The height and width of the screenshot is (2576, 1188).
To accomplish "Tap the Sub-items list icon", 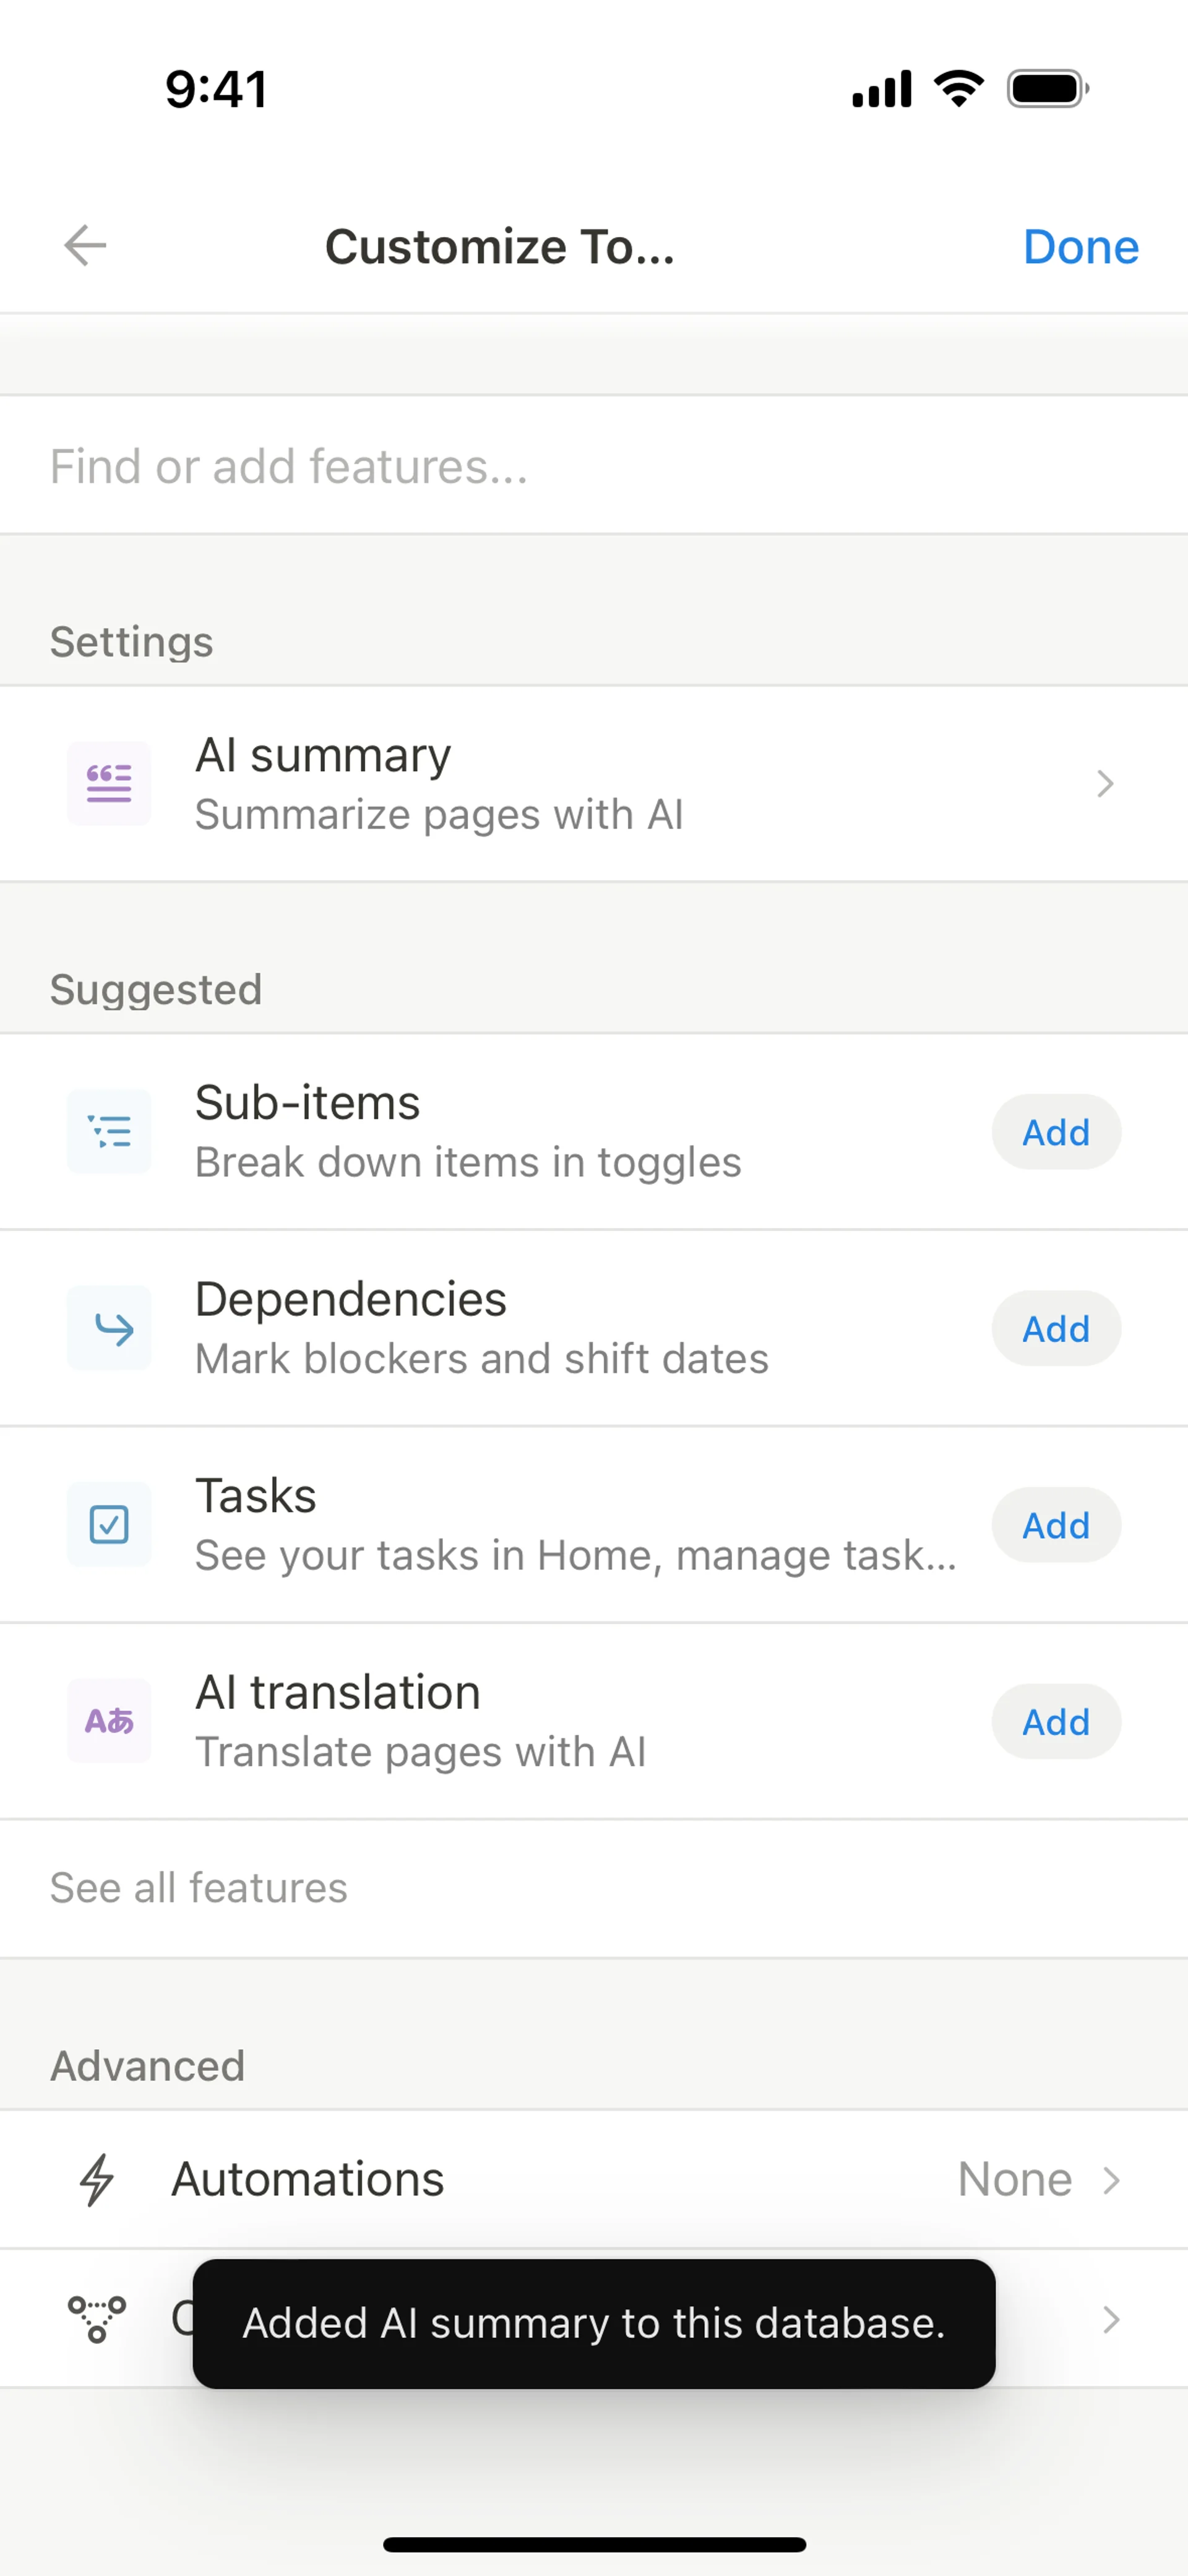I will [x=109, y=1131].
